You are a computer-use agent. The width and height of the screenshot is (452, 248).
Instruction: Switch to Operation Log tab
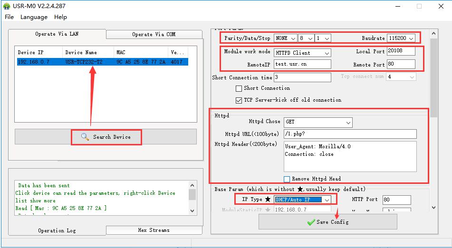57,230
